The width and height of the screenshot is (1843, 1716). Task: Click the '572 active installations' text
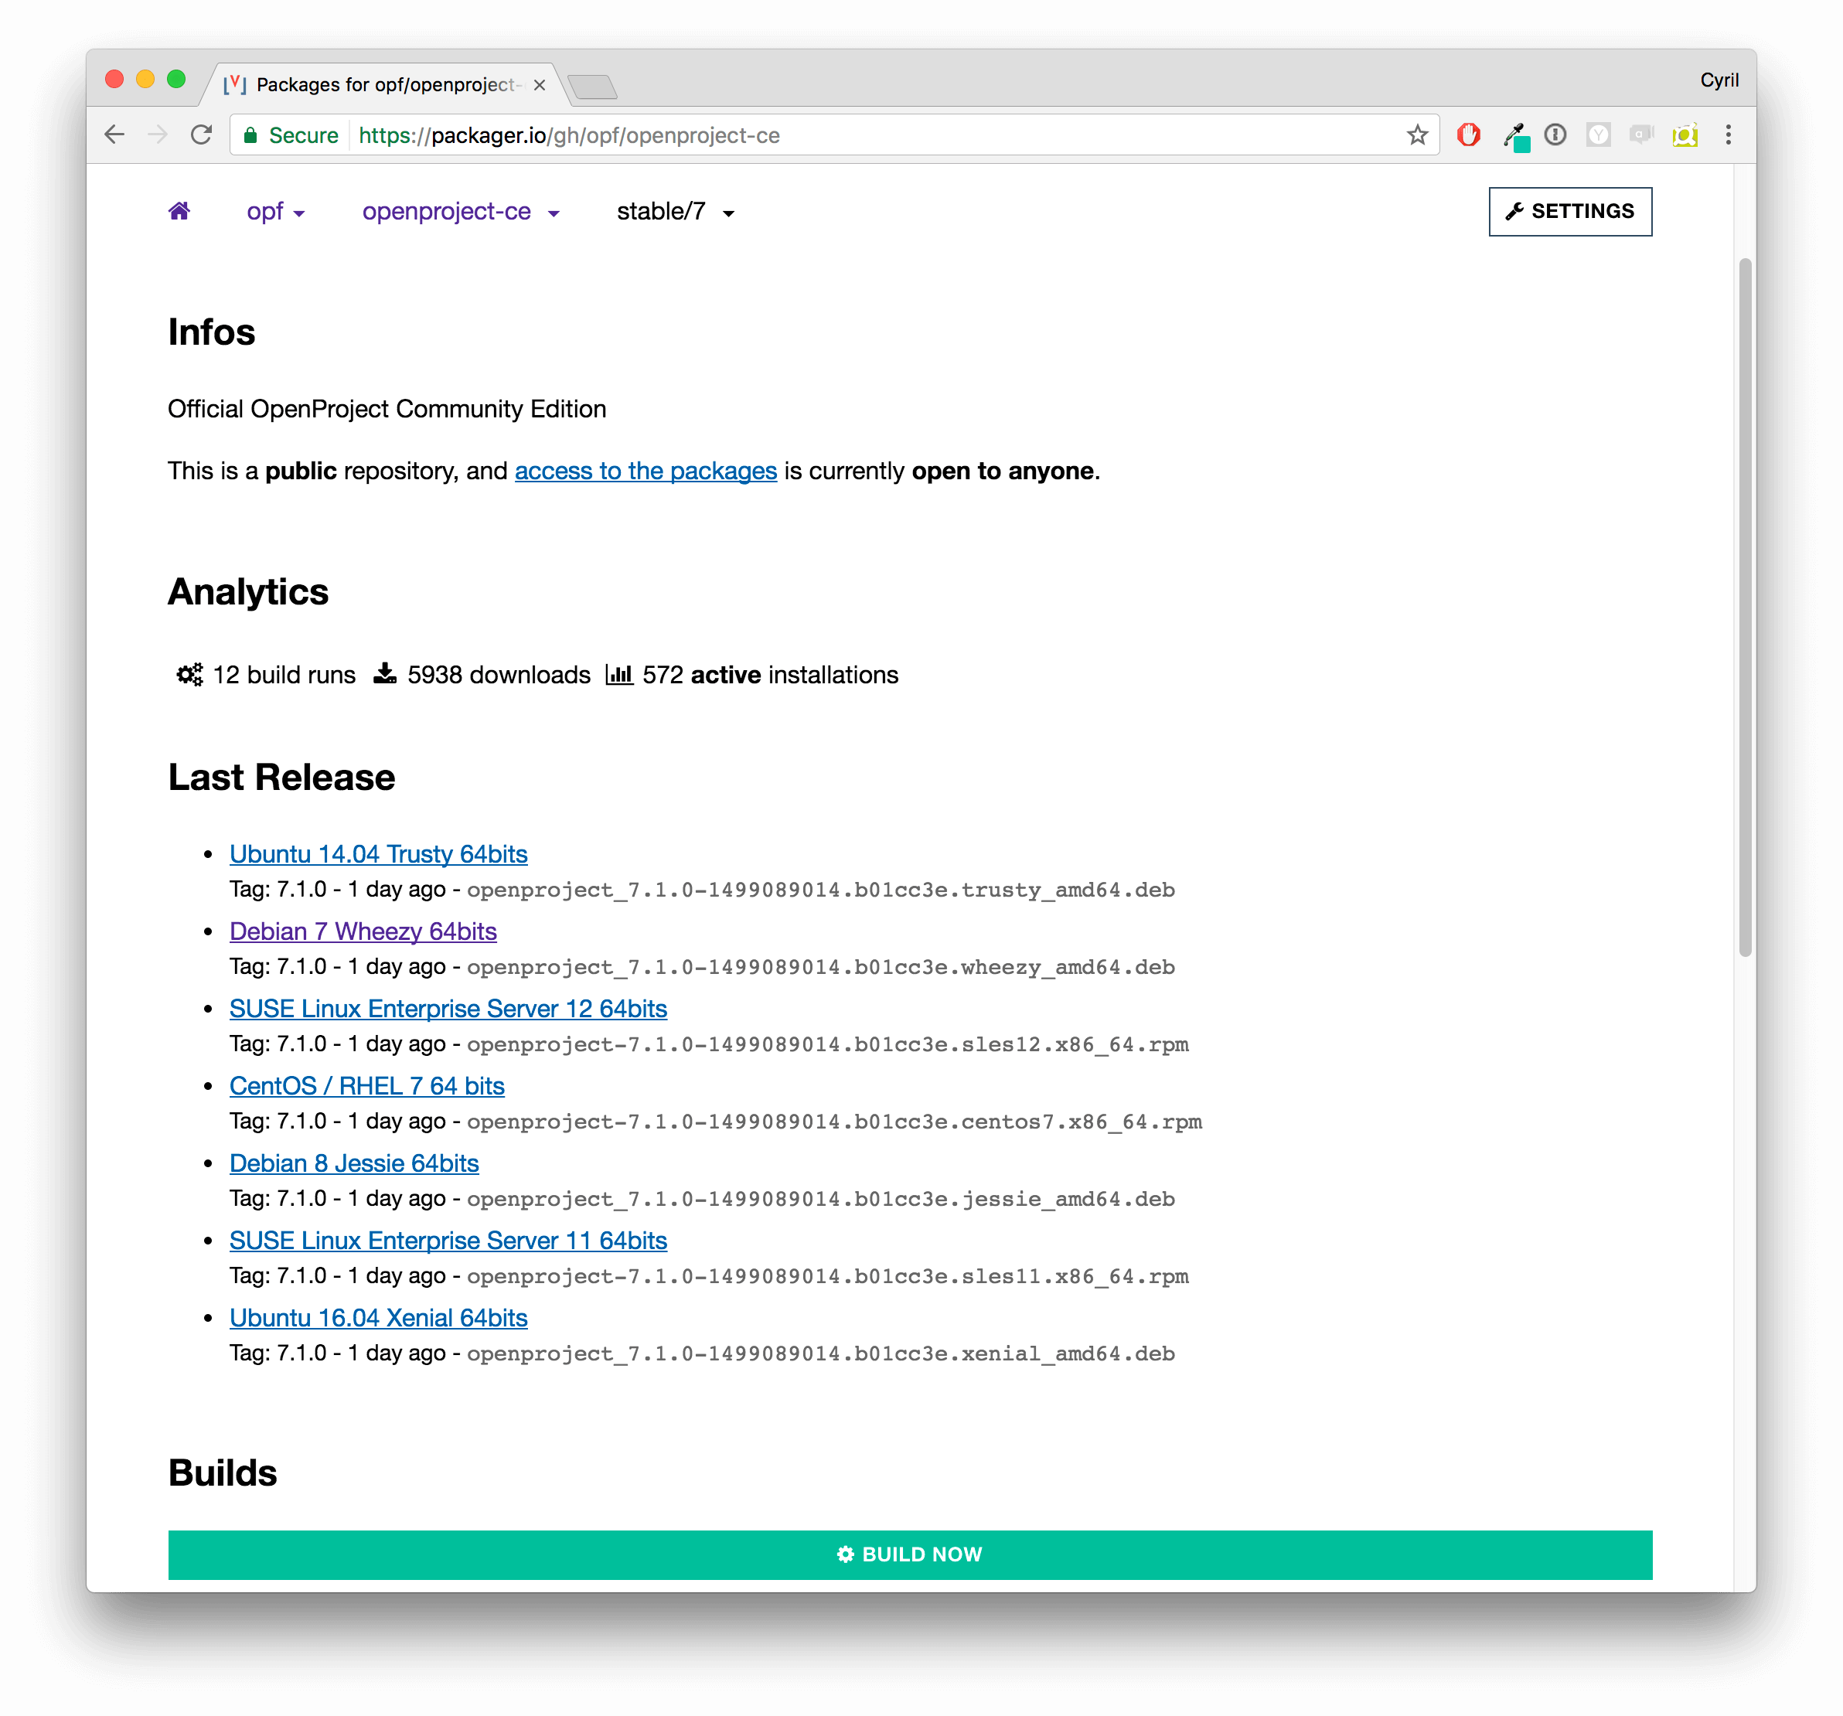(771, 675)
